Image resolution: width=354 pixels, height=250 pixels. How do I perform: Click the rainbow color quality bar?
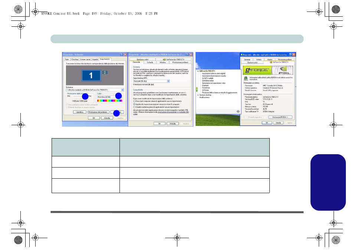pos(109,100)
